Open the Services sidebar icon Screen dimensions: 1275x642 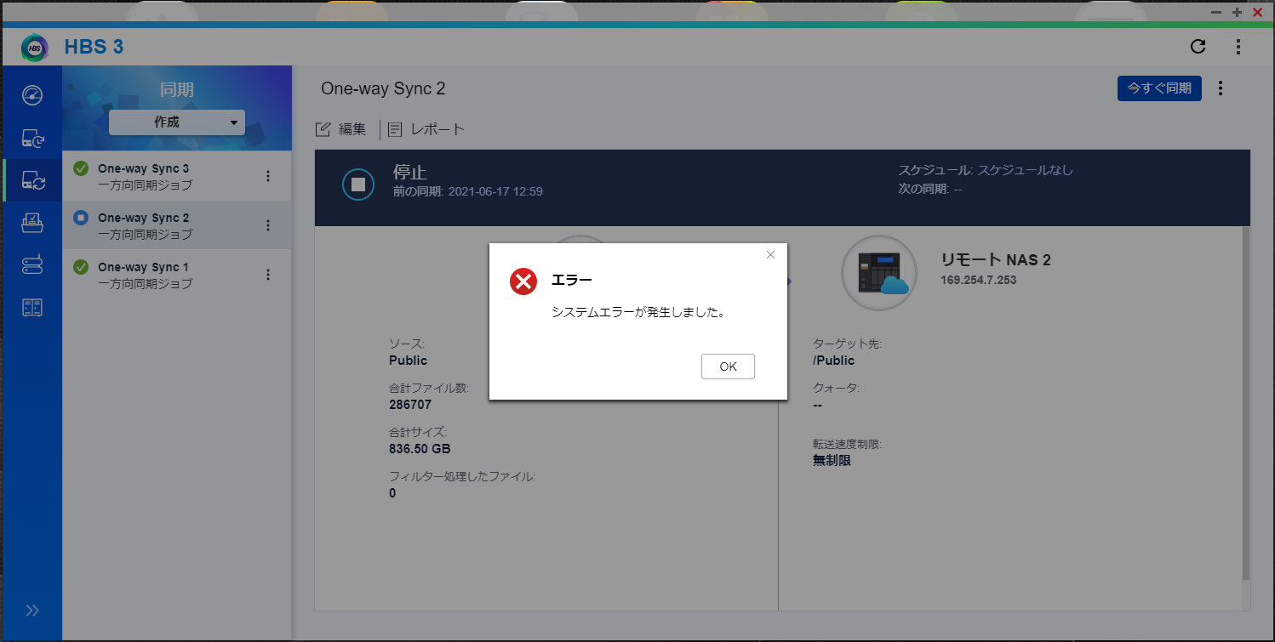pos(32,264)
